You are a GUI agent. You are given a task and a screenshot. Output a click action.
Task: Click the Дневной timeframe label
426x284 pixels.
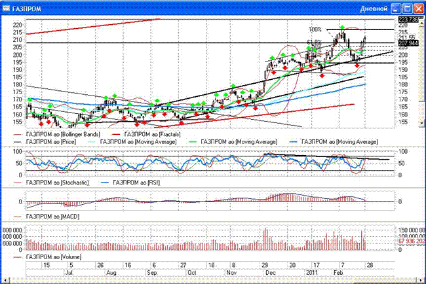click(x=374, y=9)
